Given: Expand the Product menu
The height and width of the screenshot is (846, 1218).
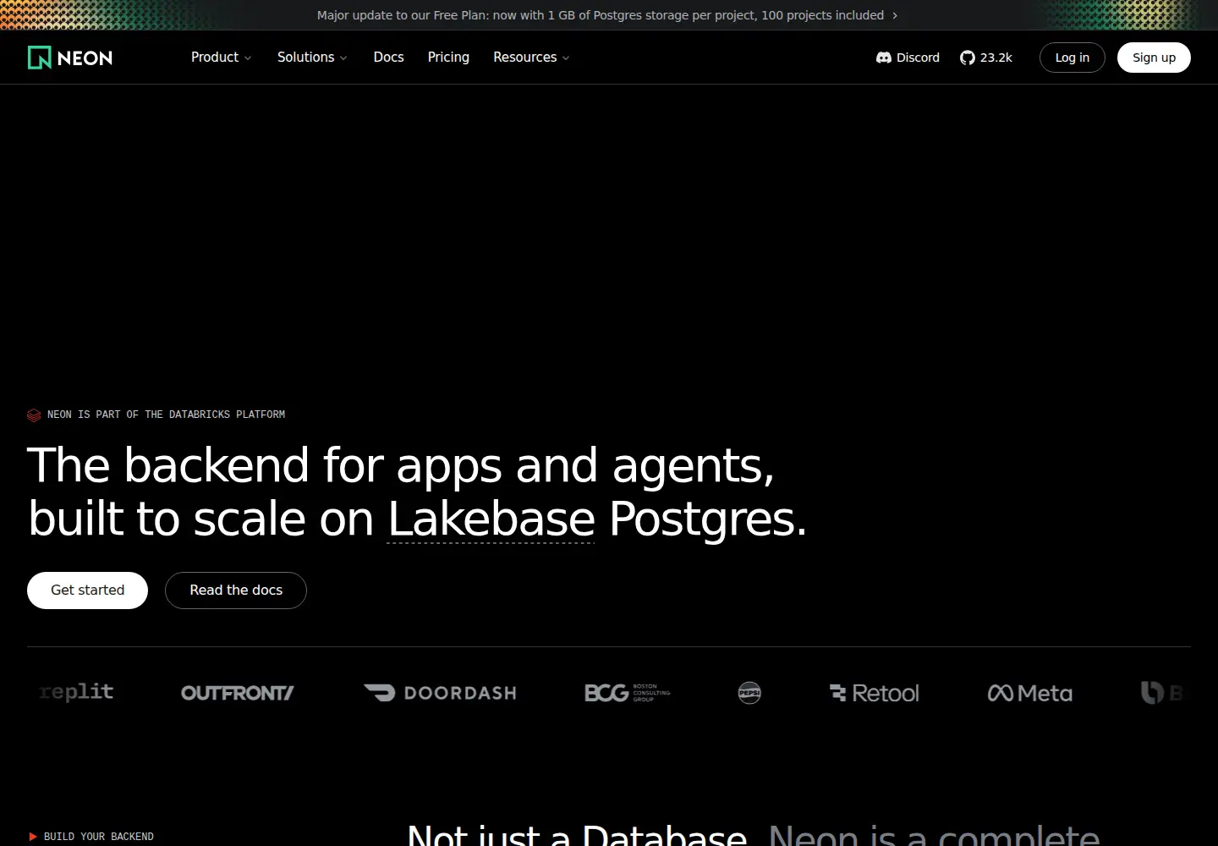Looking at the screenshot, I should click(221, 58).
